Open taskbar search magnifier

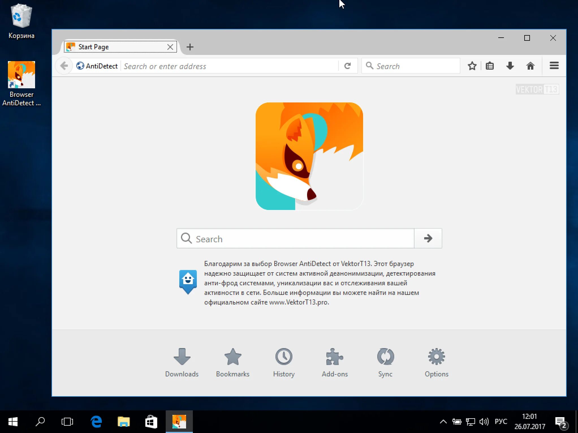40,422
